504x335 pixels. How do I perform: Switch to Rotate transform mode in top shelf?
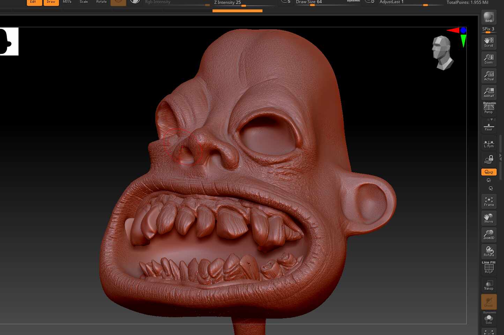pos(101,2)
